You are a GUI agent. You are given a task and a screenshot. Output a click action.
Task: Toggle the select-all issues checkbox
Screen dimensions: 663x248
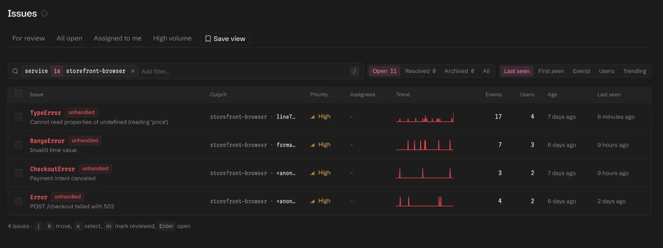pos(19,93)
